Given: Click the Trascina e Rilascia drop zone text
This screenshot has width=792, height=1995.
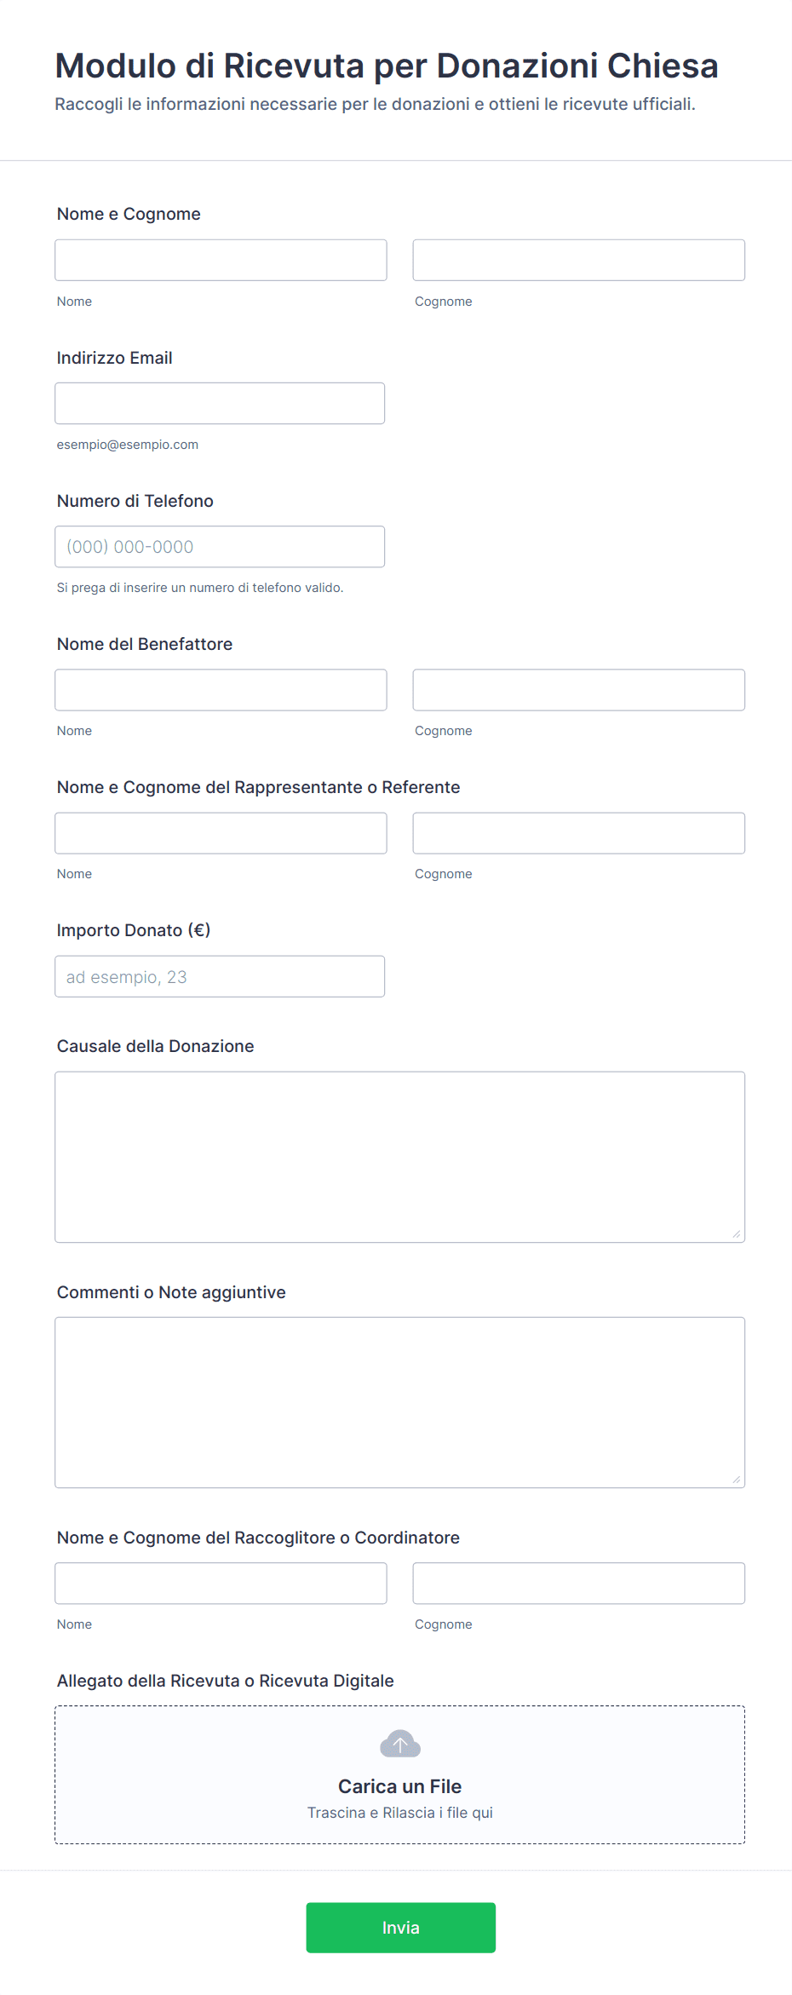Looking at the screenshot, I should (x=399, y=1813).
